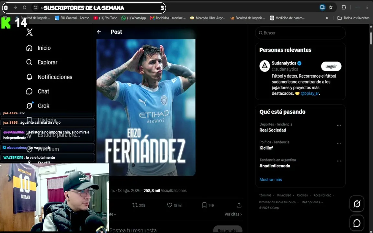373x233 pixels.
Task: Open the Gmail Recibidos bookmark
Action: [x=168, y=18]
